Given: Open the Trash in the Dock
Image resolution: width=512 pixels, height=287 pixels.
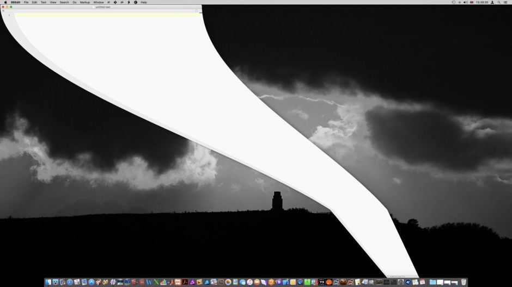Looking at the screenshot, I should pyautogui.click(x=464, y=282).
